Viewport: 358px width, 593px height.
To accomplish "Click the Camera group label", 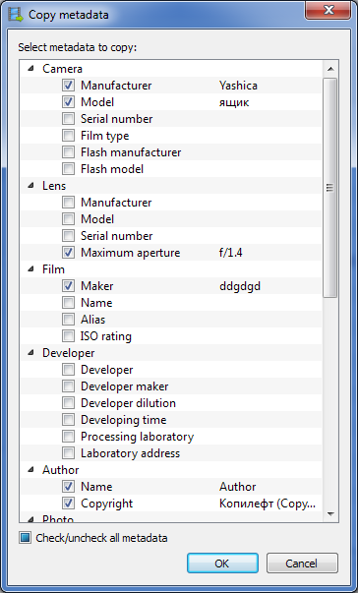I will tap(62, 69).
